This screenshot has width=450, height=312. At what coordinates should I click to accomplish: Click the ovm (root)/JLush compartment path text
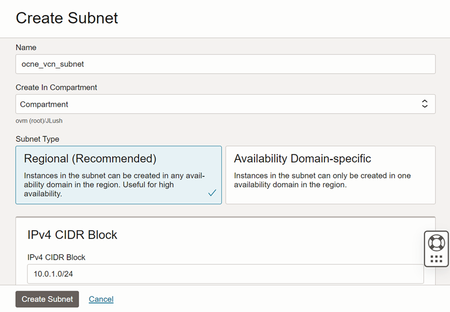coord(39,121)
